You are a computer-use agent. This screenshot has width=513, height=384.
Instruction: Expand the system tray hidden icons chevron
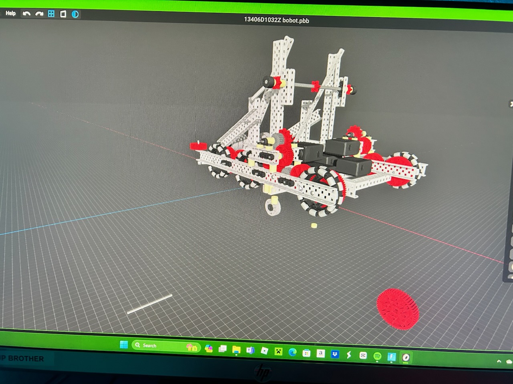499,361
